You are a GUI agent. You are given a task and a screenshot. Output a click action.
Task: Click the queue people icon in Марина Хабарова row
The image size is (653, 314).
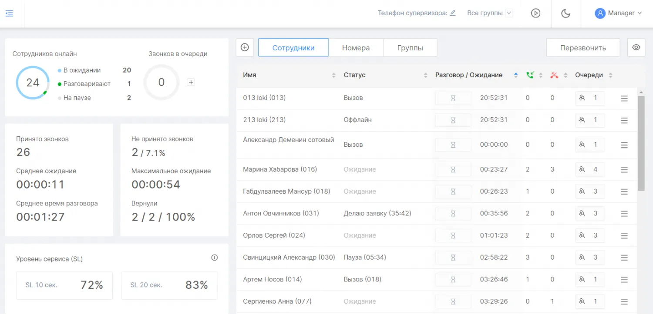(582, 170)
